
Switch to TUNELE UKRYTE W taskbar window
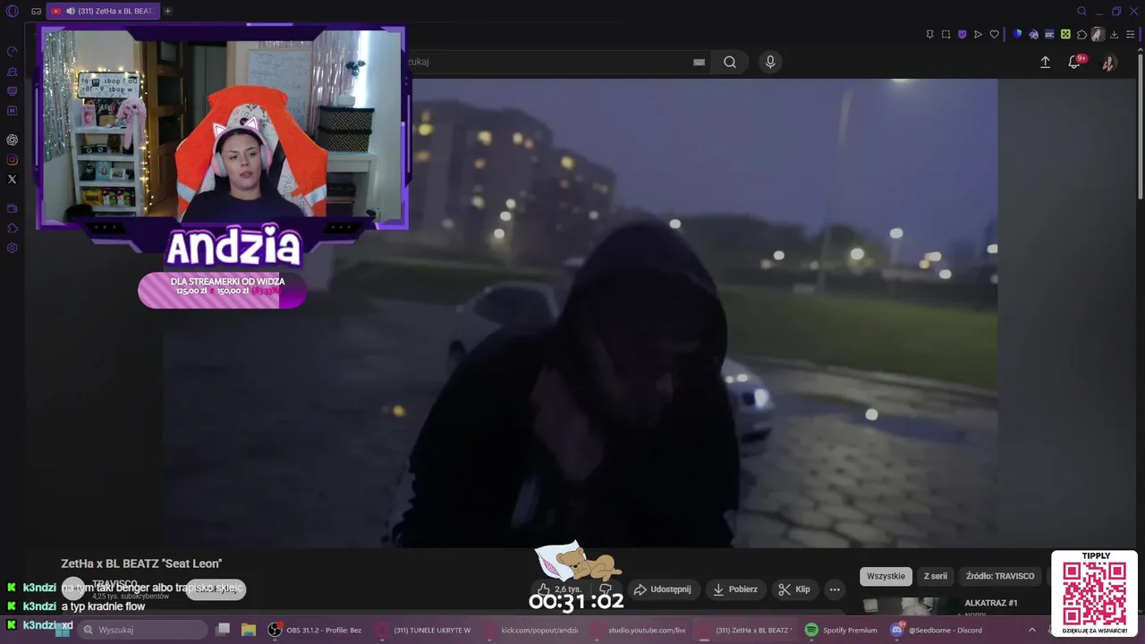tap(424, 630)
